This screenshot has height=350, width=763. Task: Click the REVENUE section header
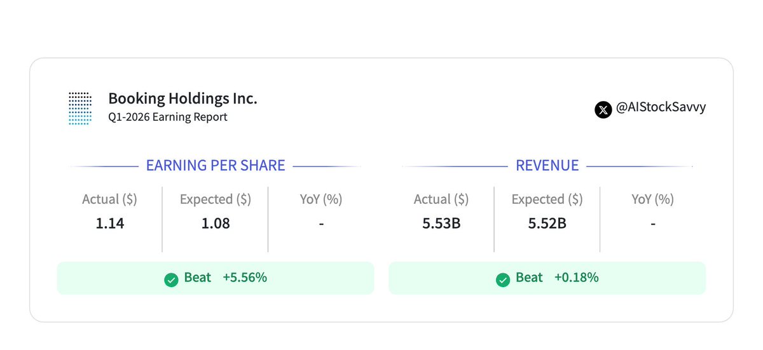pyautogui.click(x=547, y=166)
